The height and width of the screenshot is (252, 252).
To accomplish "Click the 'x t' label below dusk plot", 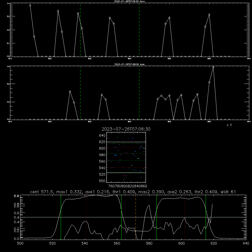I will [x=229, y=125].
